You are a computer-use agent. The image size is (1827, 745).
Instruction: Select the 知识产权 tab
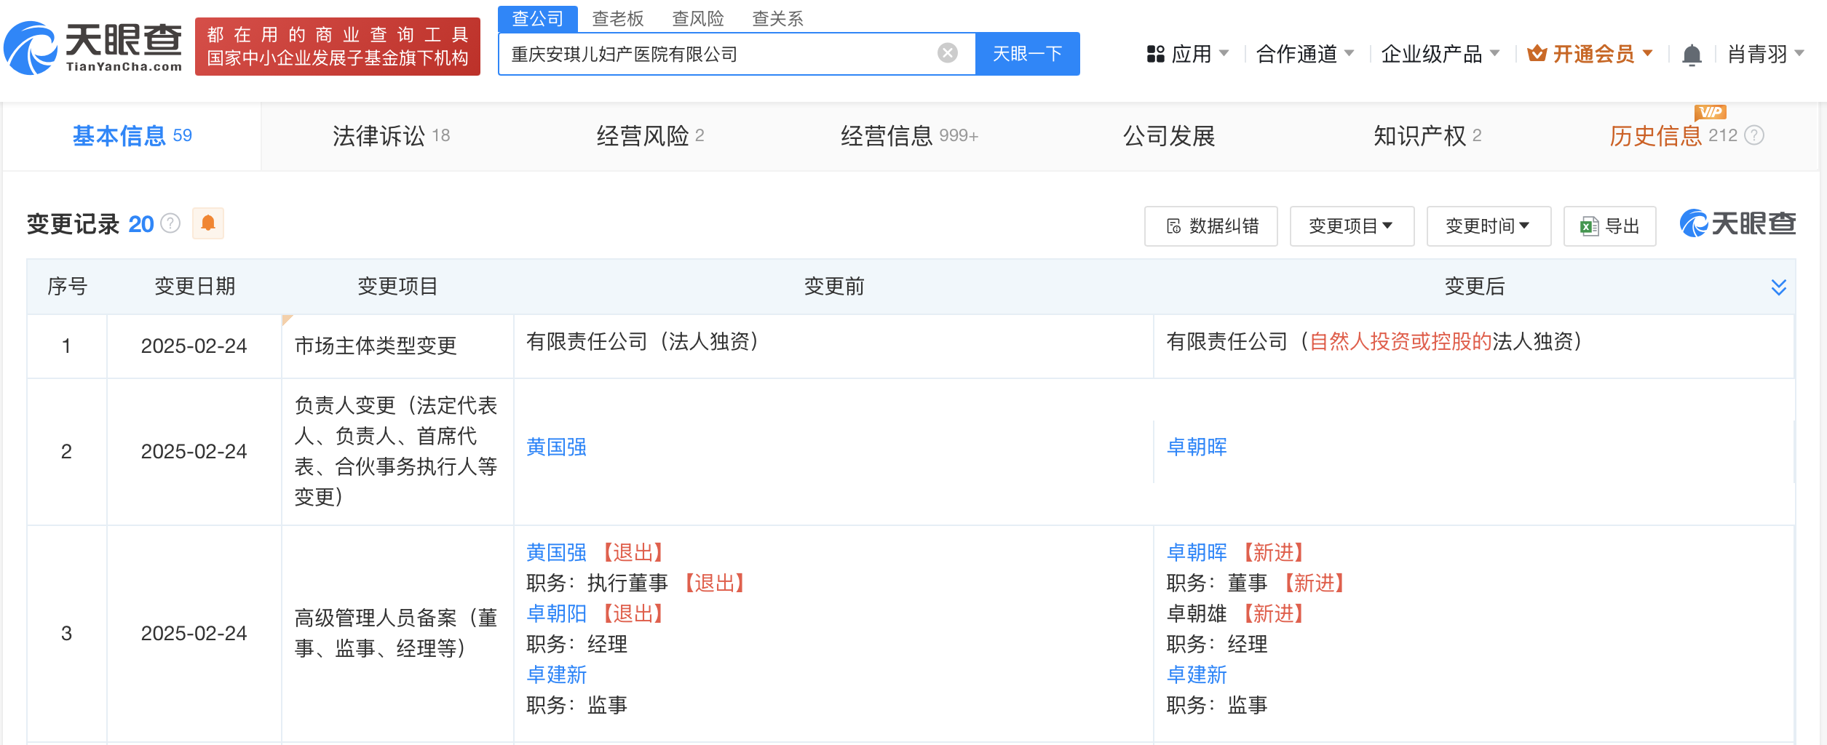pos(1427,136)
